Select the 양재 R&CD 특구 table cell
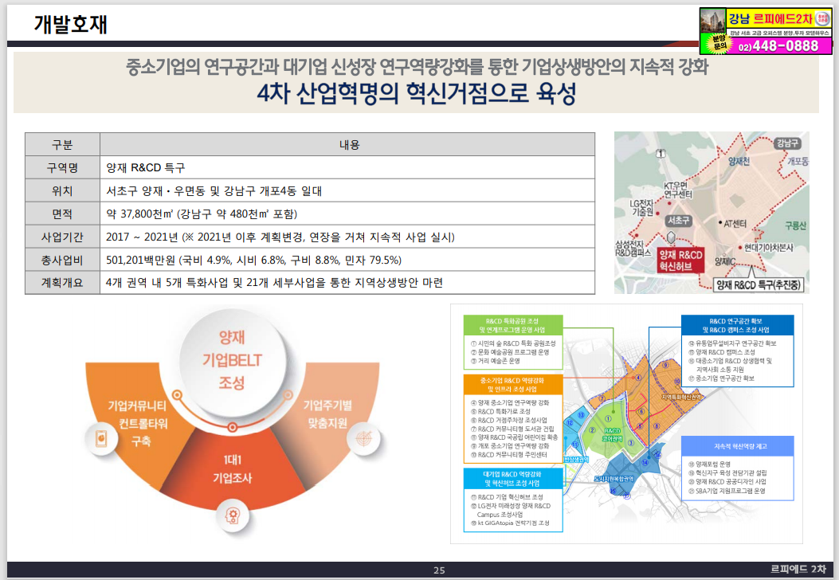The height and width of the screenshot is (580, 839). [348, 167]
